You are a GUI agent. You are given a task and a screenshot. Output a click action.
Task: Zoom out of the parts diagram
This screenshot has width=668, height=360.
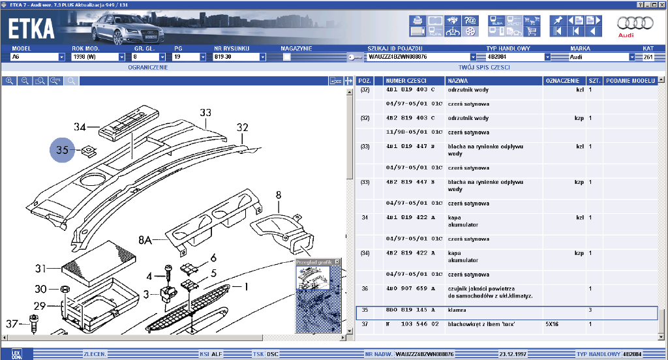(25, 81)
